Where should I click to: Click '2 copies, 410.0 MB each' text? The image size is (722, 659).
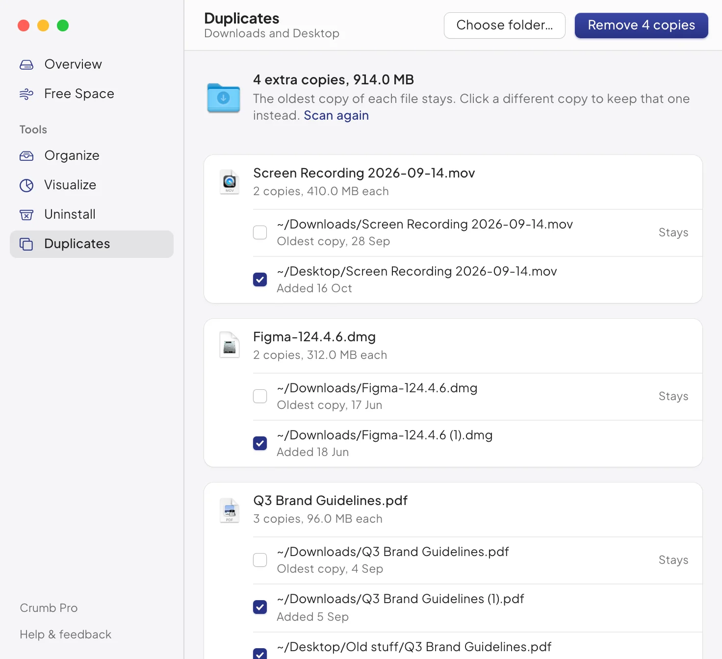coord(321,191)
